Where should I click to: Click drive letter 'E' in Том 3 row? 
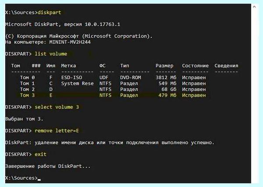pos(51,95)
